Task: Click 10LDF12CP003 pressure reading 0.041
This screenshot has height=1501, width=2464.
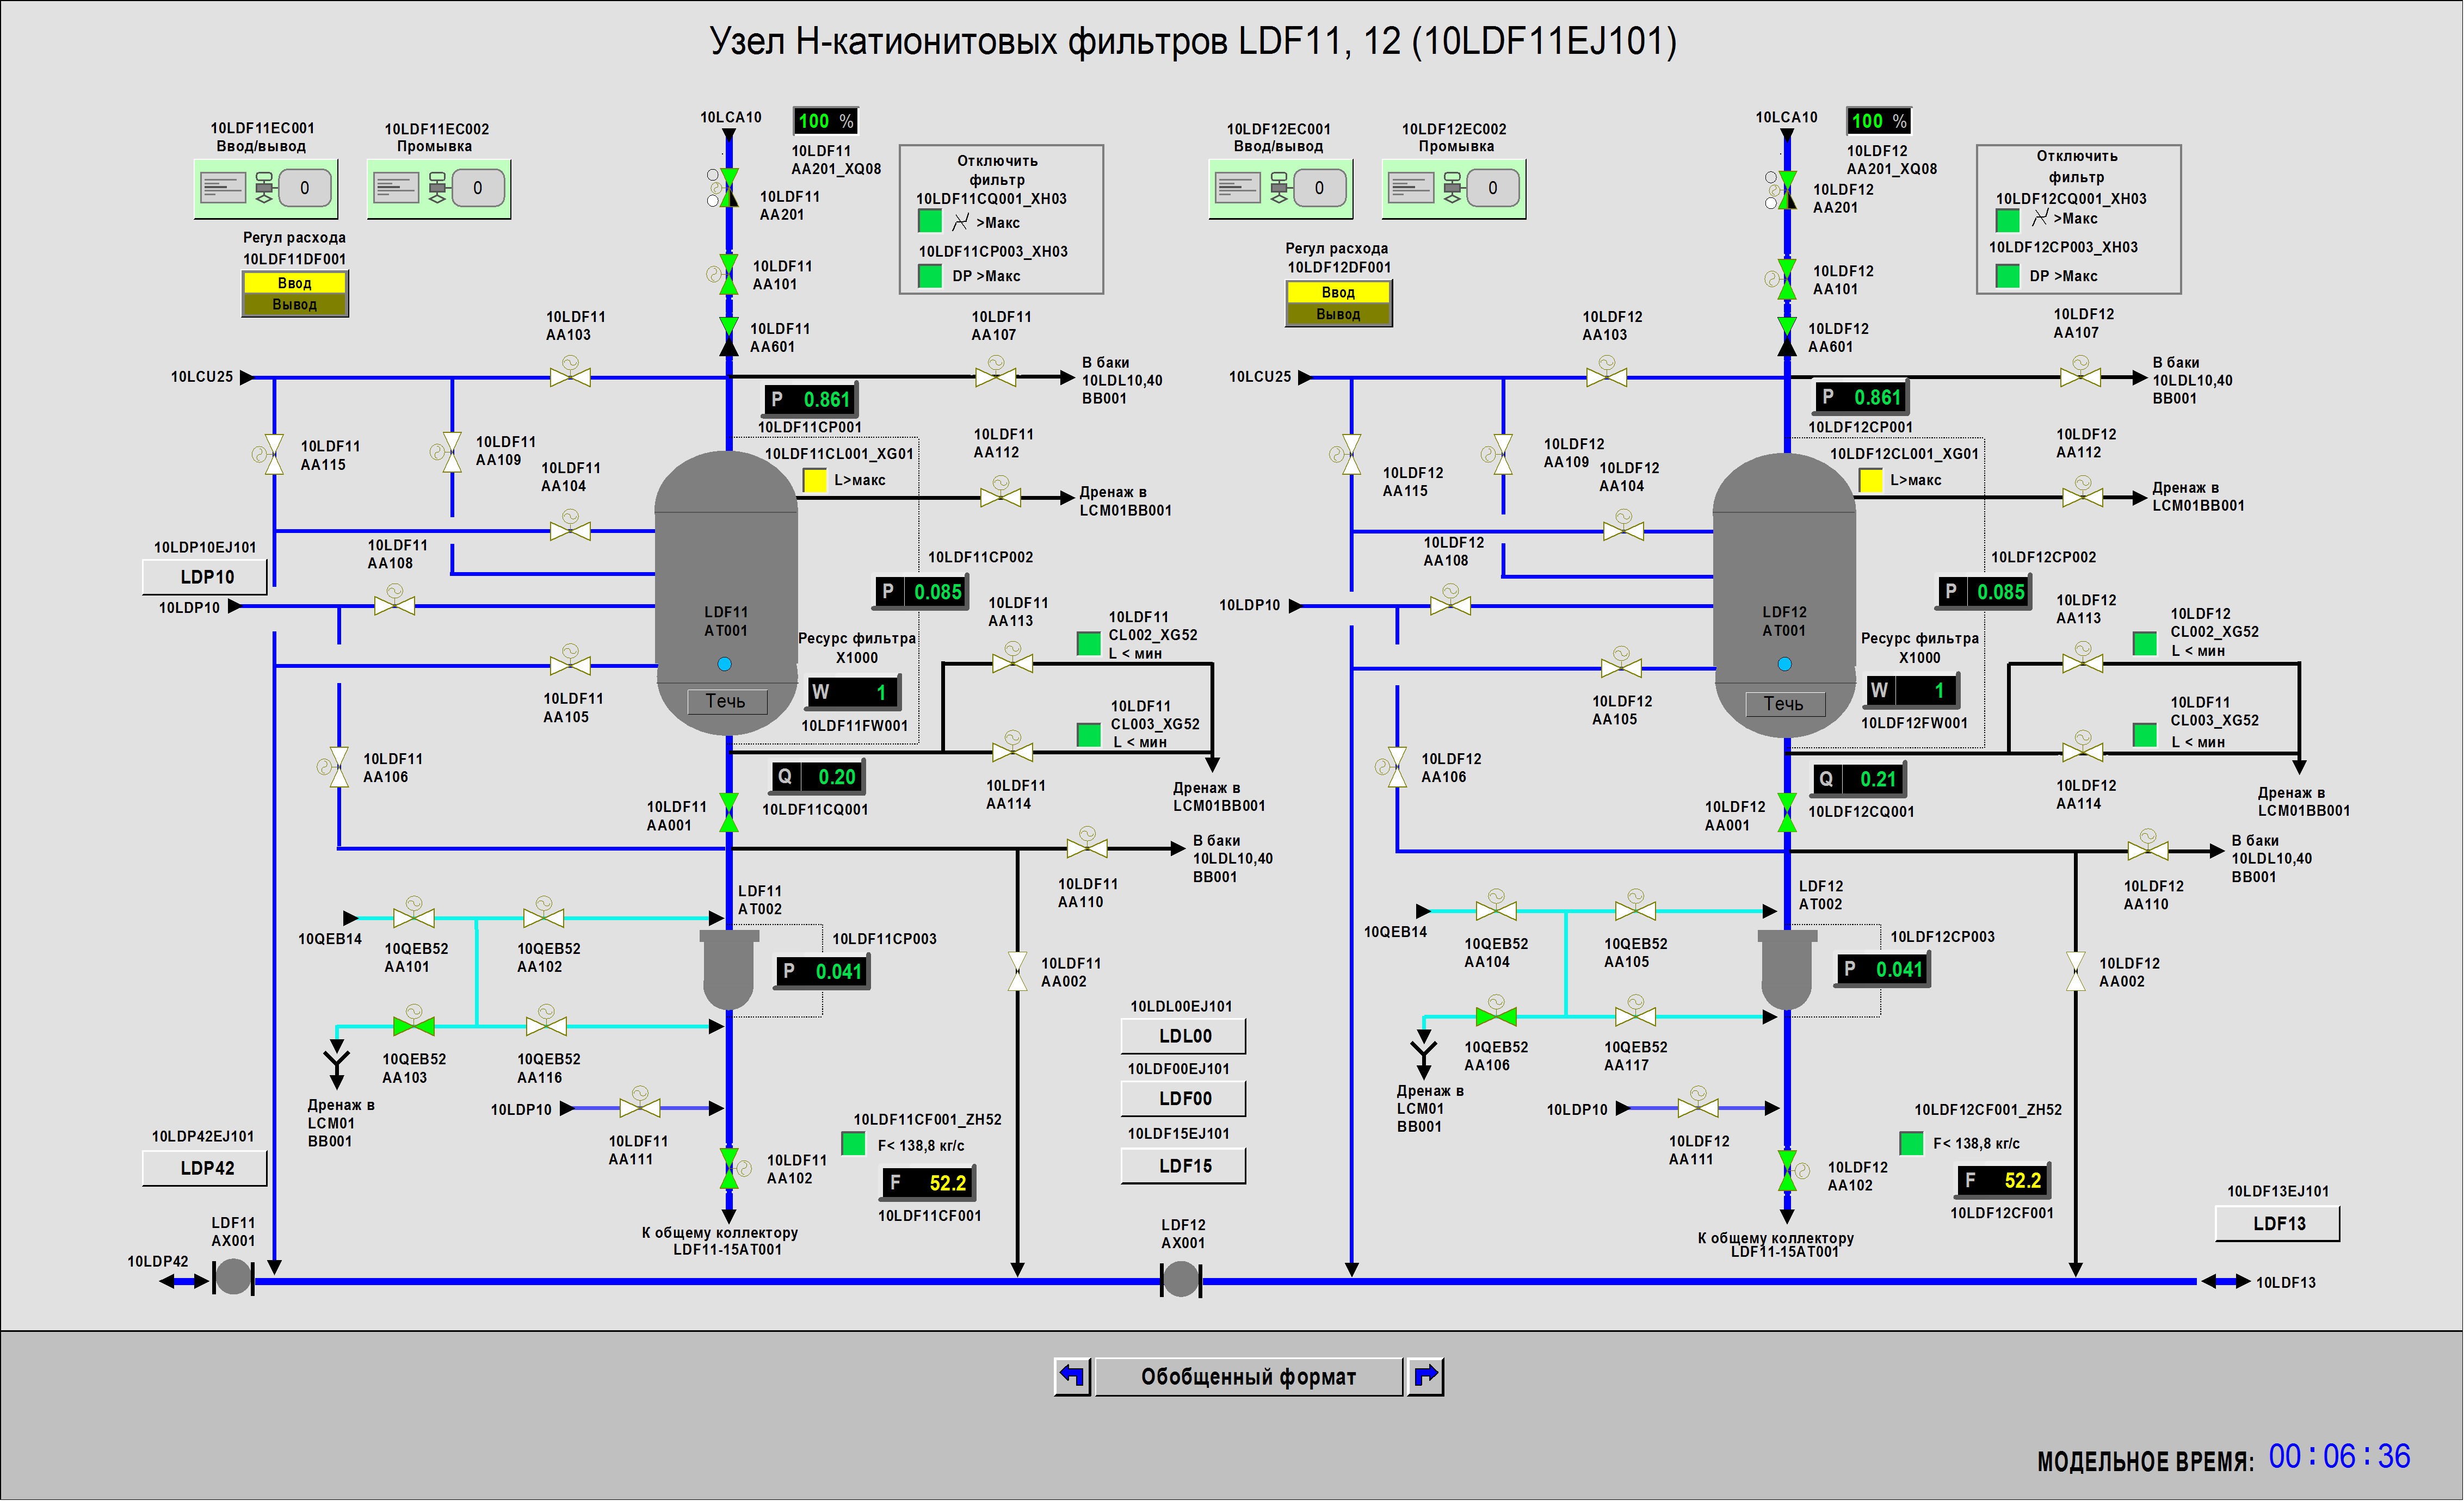Action: click(x=1882, y=969)
